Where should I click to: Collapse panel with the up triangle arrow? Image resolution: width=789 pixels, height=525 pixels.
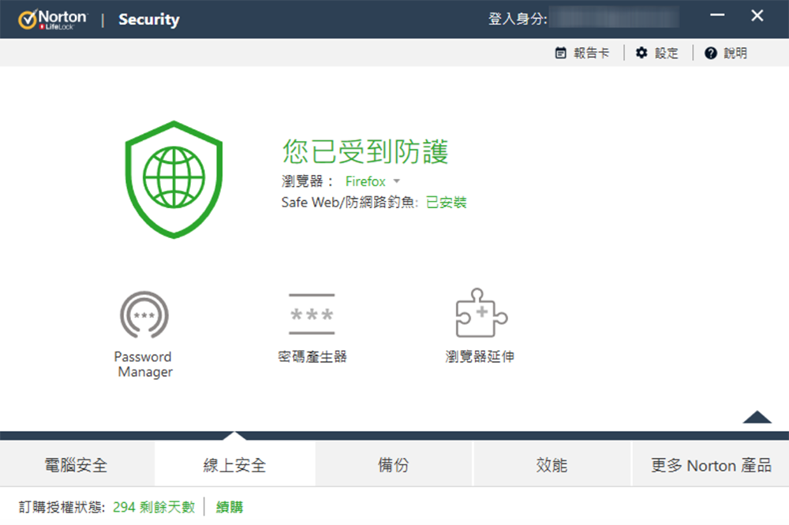(x=757, y=417)
